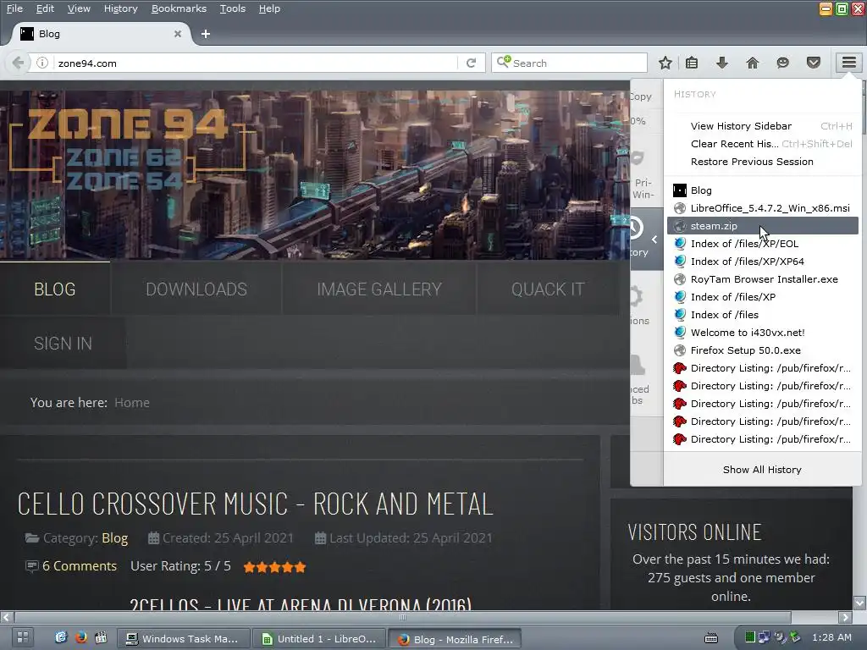Open the on-screen keyboard tray icon
The image size is (867, 650).
[x=711, y=638]
